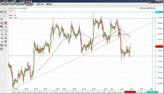Select the OHLC chart icon with red plus
Screen dimensions: 164x94
tap(5, 12)
